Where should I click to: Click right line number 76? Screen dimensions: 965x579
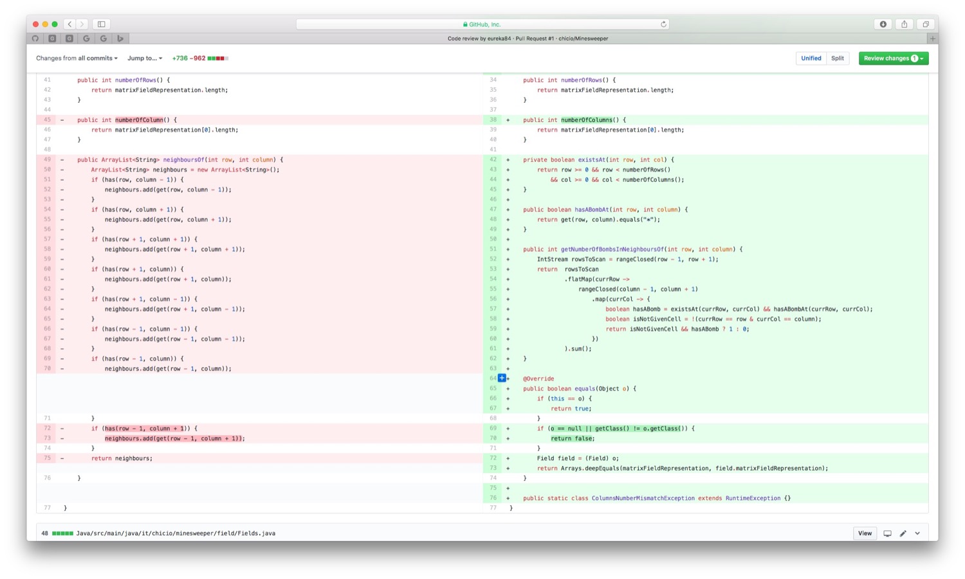pos(493,498)
